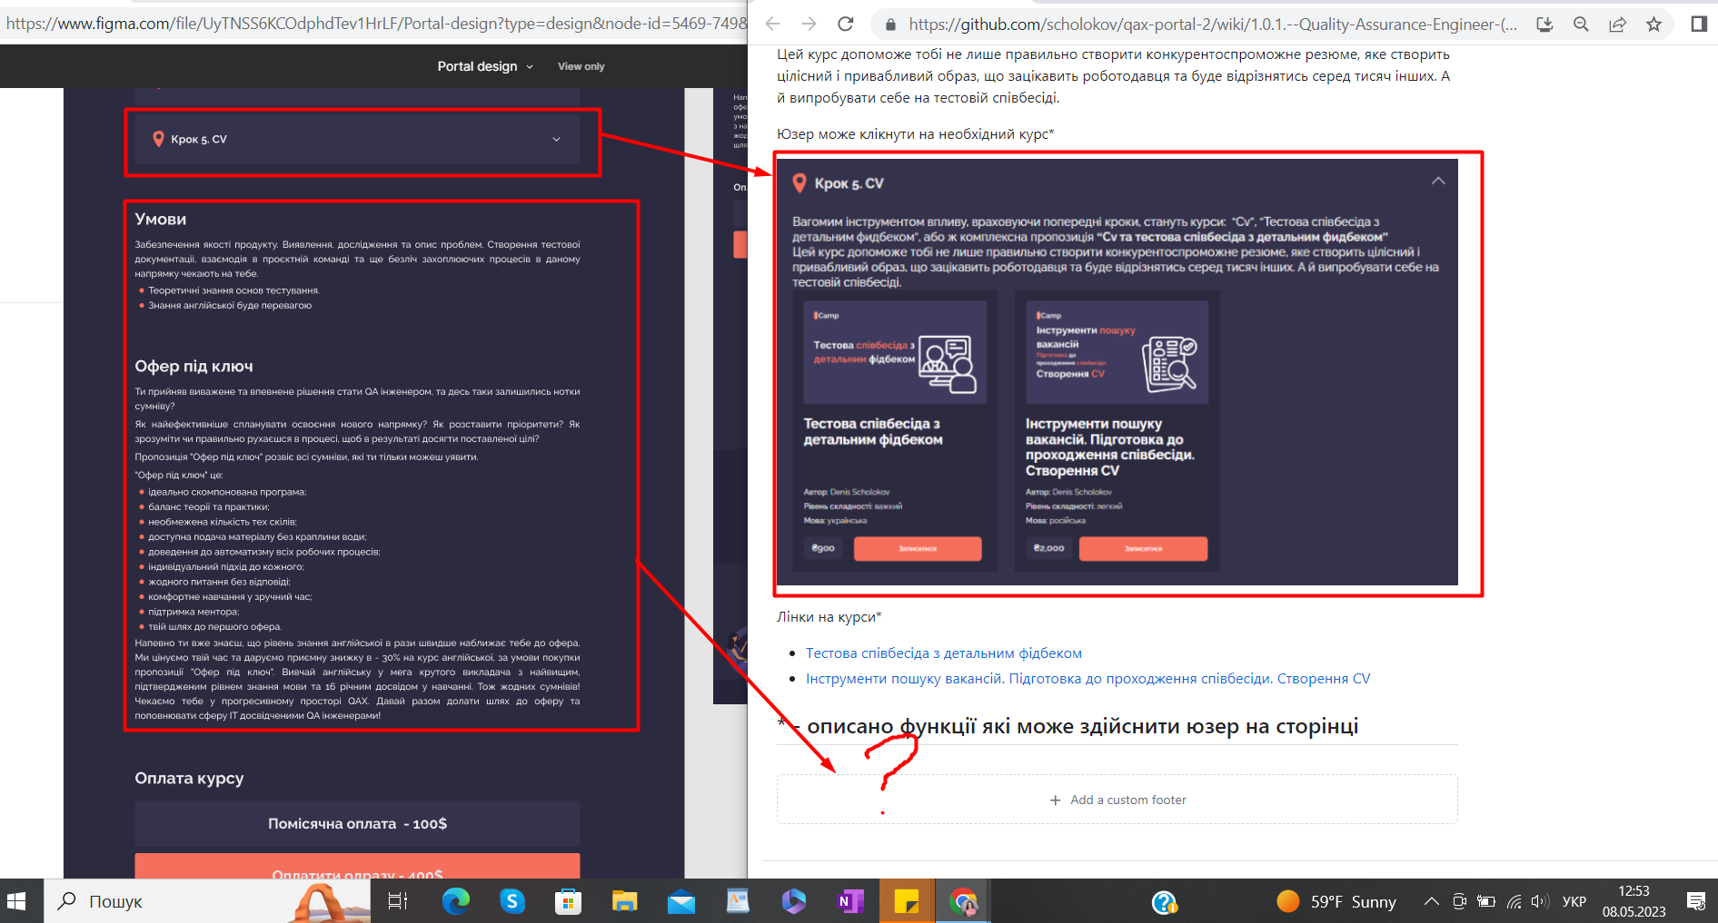Click the share icon next to the address bar

1617,25
